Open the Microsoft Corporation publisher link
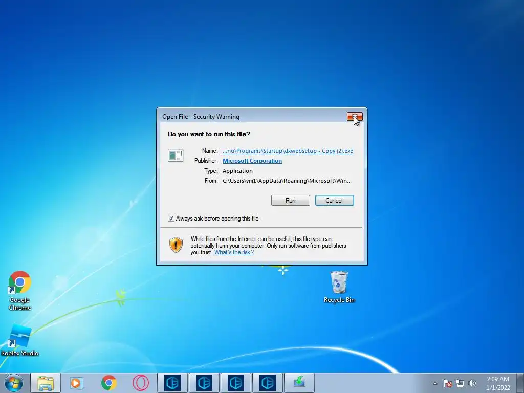This screenshot has width=524, height=393. pos(252,161)
